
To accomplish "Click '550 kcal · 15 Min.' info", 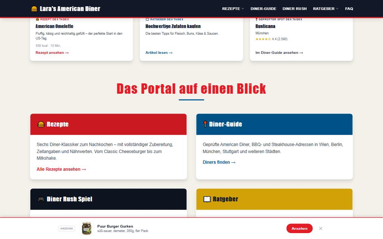I will (48, 46).
